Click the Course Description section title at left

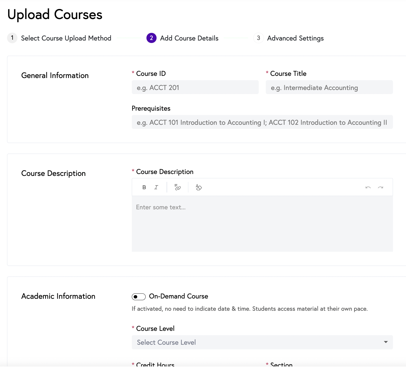point(53,173)
